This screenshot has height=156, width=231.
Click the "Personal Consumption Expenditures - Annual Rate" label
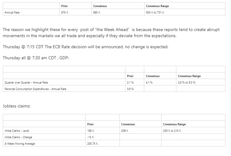click(36, 89)
